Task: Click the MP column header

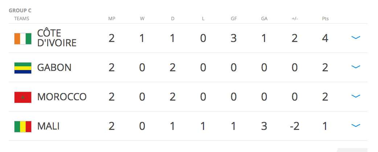Action: 111,19
